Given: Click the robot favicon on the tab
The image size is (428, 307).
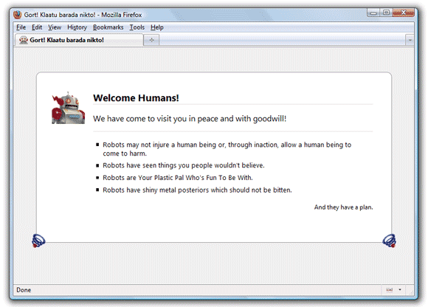Looking at the screenshot, I should pos(24,40).
